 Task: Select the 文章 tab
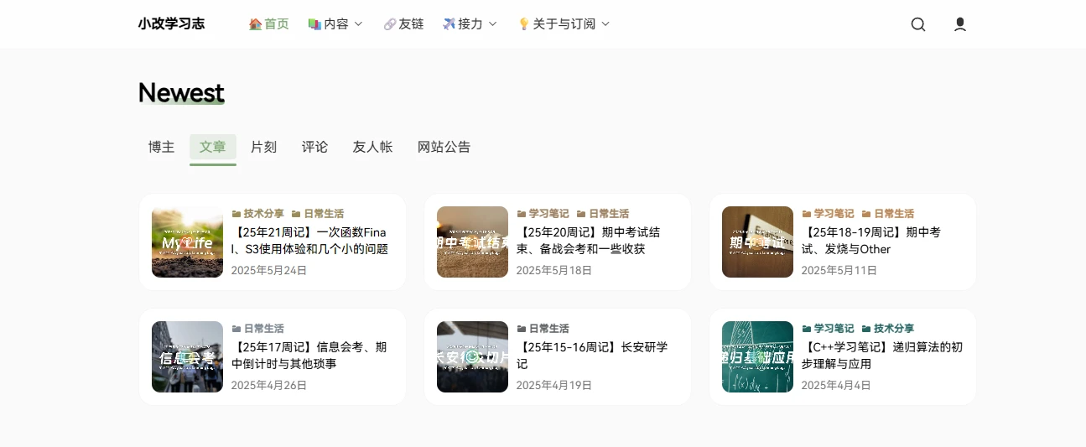[x=213, y=147]
